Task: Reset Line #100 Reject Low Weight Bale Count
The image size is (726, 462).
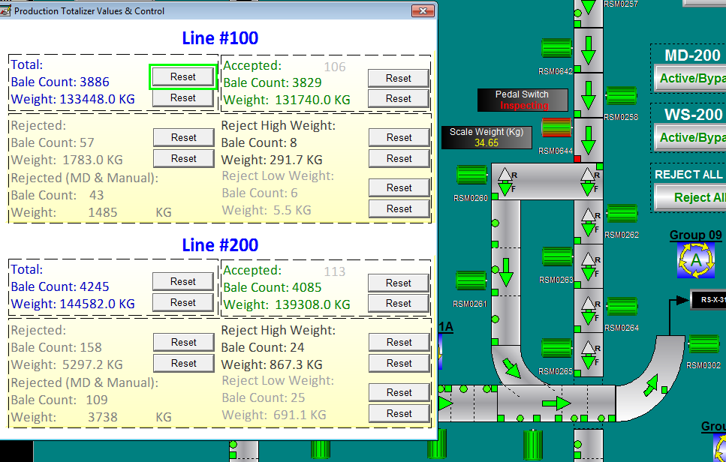Action: [399, 187]
